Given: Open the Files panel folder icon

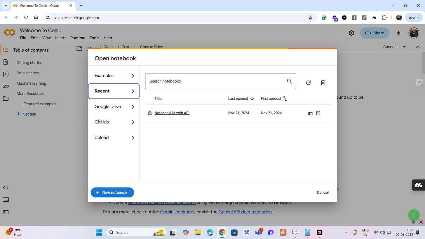Looking at the screenshot, I should (x=6, y=98).
